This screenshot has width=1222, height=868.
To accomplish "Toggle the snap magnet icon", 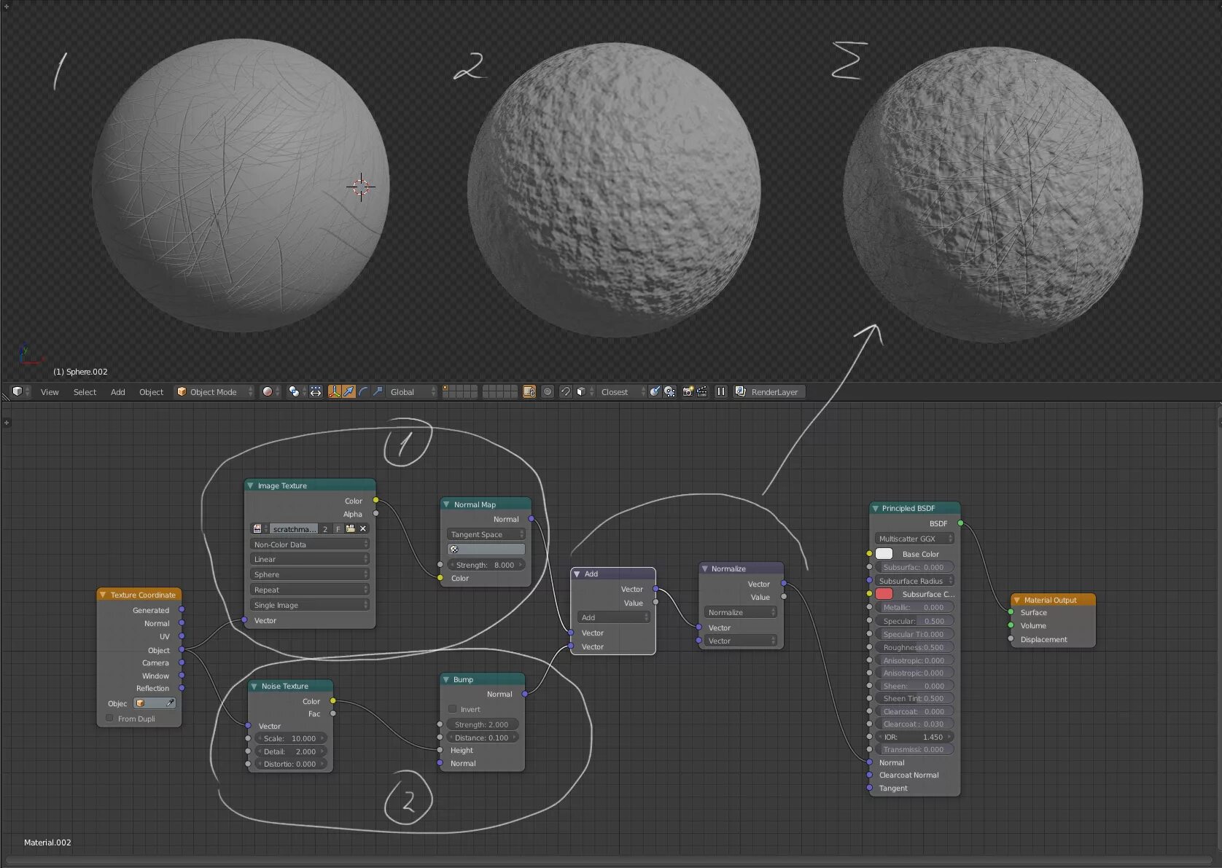I will [x=565, y=391].
